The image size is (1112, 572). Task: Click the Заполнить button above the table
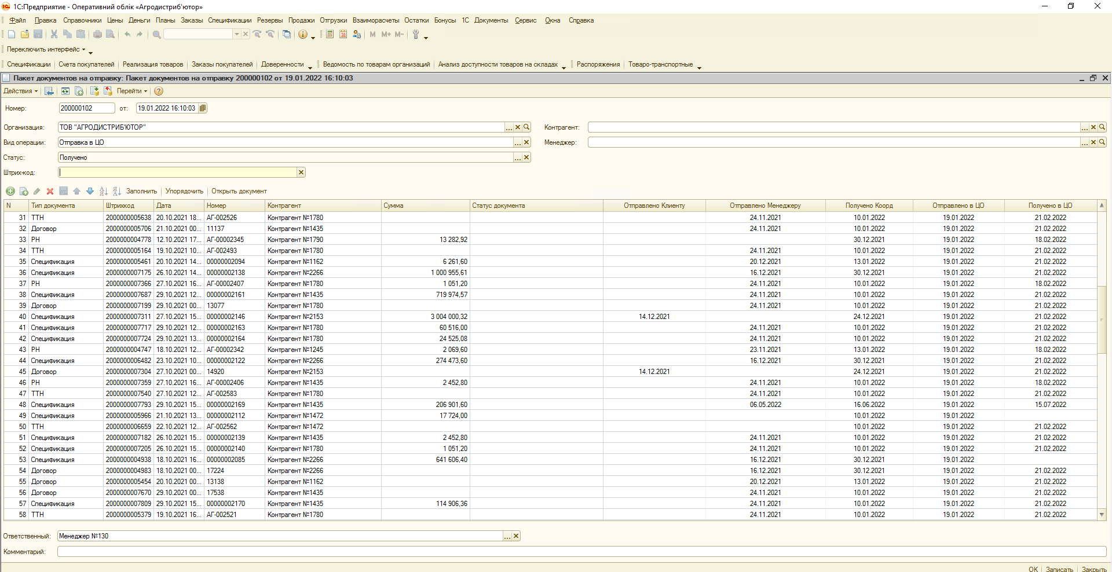pos(141,192)
